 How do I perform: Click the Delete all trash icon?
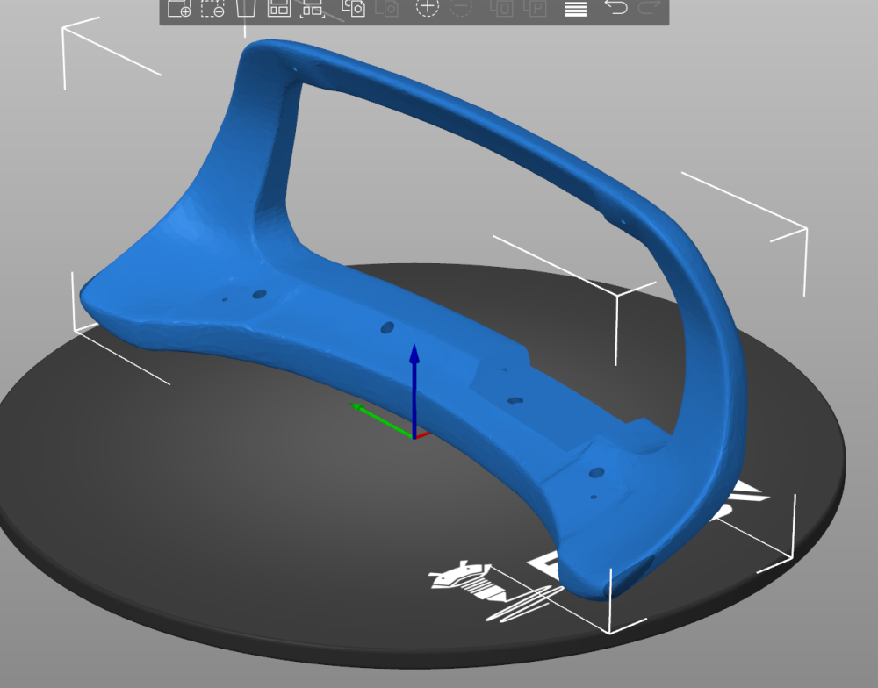[246, 9]
